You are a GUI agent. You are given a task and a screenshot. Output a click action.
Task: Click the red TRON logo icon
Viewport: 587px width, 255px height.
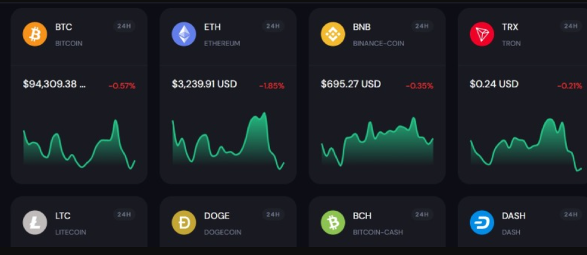pyautogui.click(x=482, y=35)
